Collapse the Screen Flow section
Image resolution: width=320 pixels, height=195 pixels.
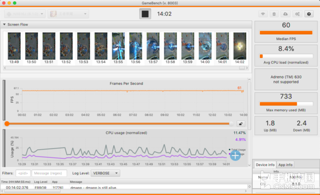coord(4,25)
